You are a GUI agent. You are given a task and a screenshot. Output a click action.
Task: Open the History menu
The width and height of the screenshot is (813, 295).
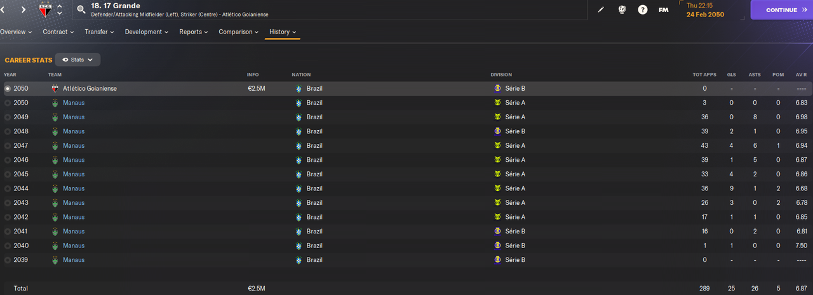[x=283, y=32]
